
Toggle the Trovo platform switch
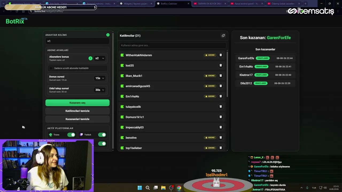click(x=71, y=135)
